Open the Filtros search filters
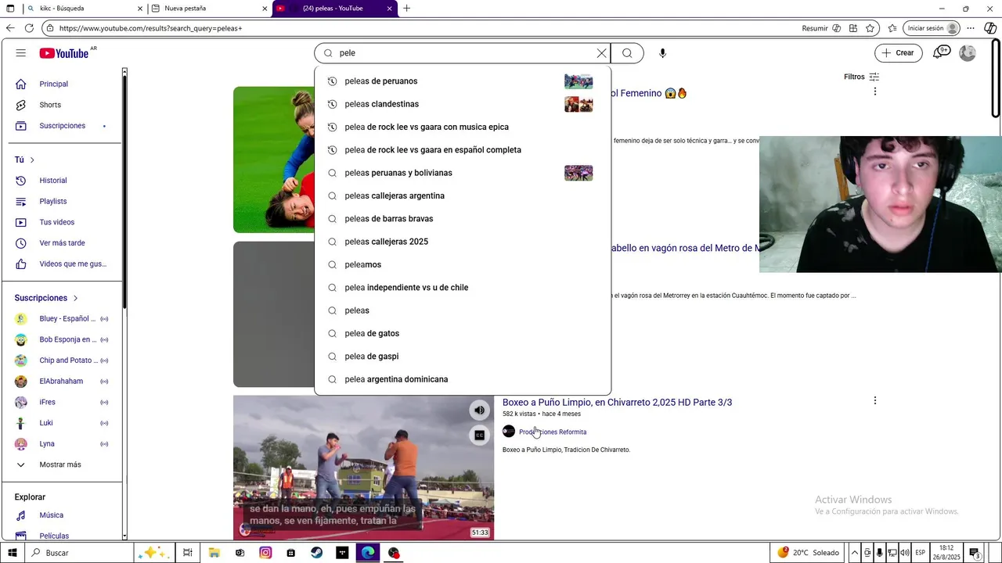Screen dimensions: 1002x563 [861, 77]
